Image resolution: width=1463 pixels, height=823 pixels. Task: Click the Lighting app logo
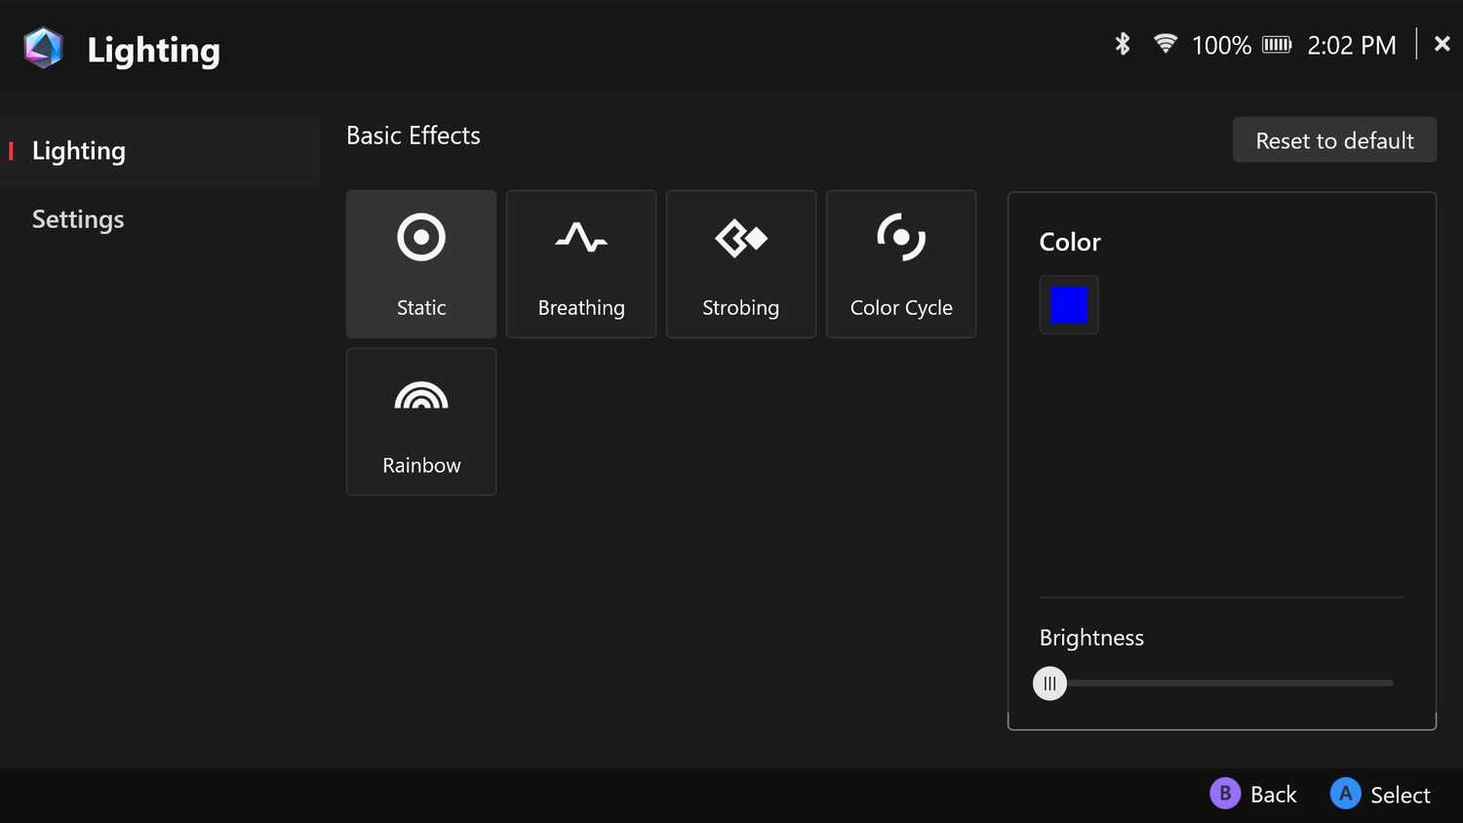click(x=43, y=46)
